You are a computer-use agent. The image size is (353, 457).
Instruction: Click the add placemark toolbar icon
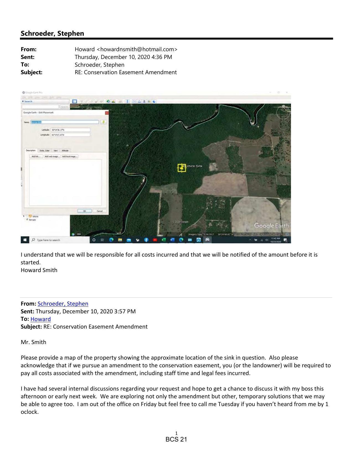coord(82,101)
